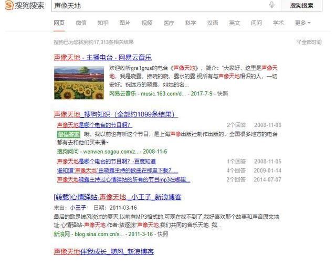Open 快照 for the 新浪网 result
The image size is (336, 267).
[163, 234]
